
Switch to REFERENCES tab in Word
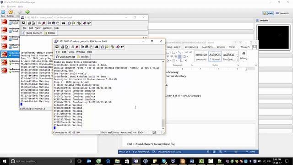(x=191, y=47)
